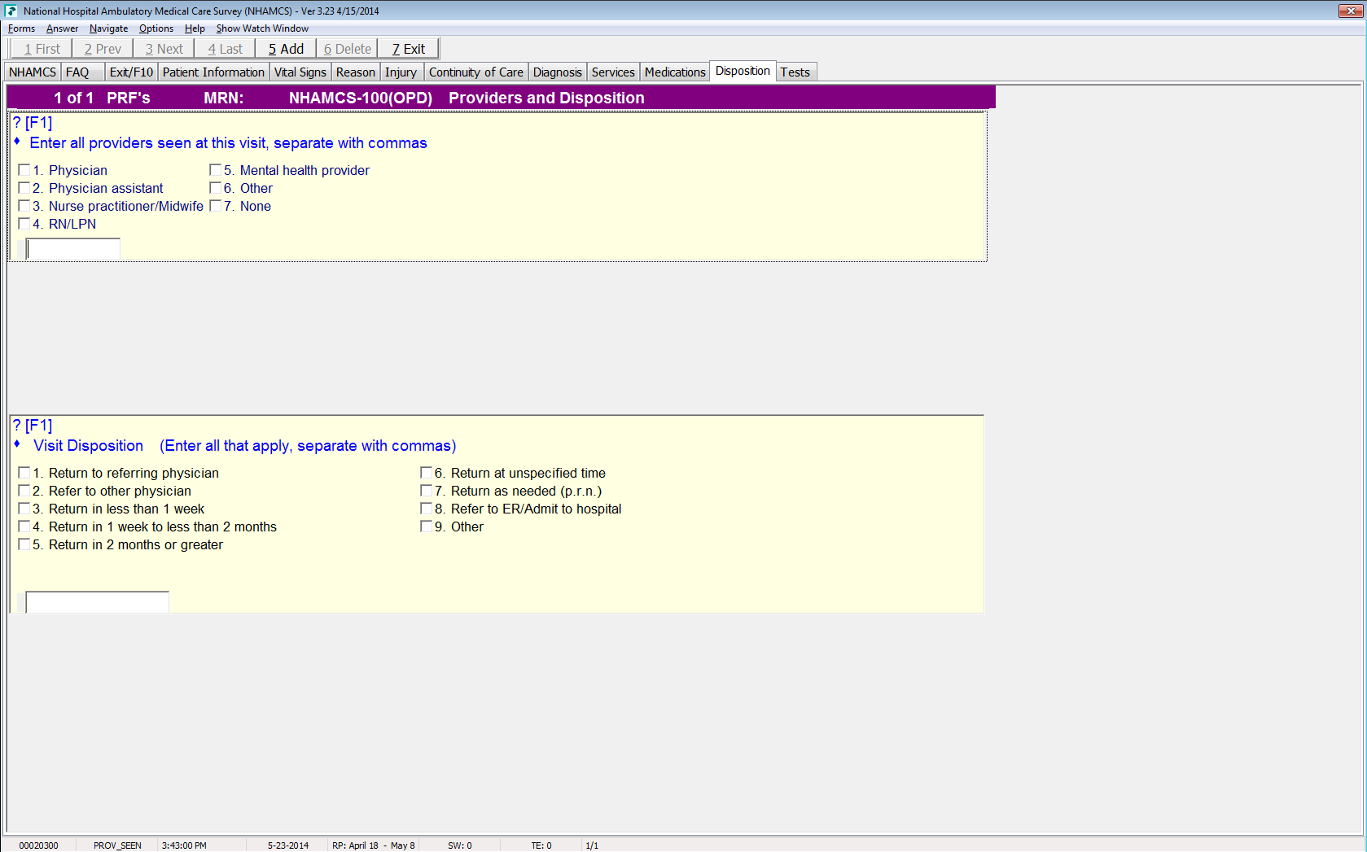Select the Disposition tab
Viewport: 1367px width, 852px height.
(743, 71)
